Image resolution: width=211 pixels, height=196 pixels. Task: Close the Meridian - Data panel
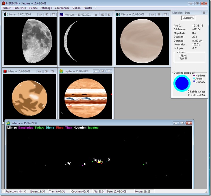(204, 12)
